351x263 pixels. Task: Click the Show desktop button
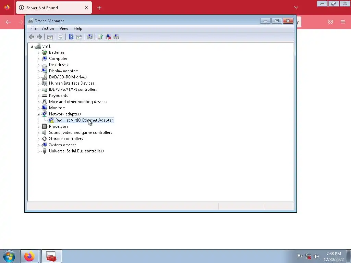[349, 256]
